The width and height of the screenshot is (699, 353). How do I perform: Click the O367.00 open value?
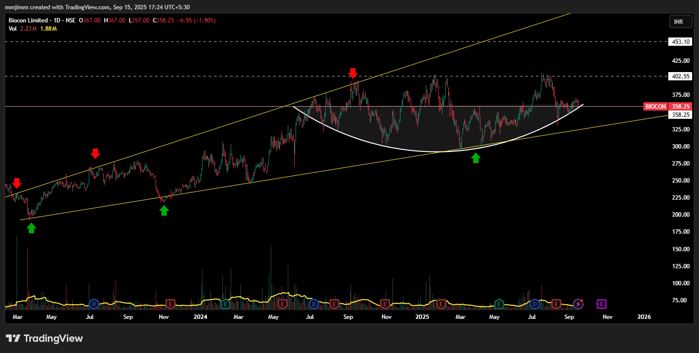(89, 20)
